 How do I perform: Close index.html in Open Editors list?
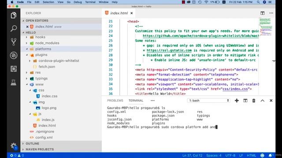point(27,27)
